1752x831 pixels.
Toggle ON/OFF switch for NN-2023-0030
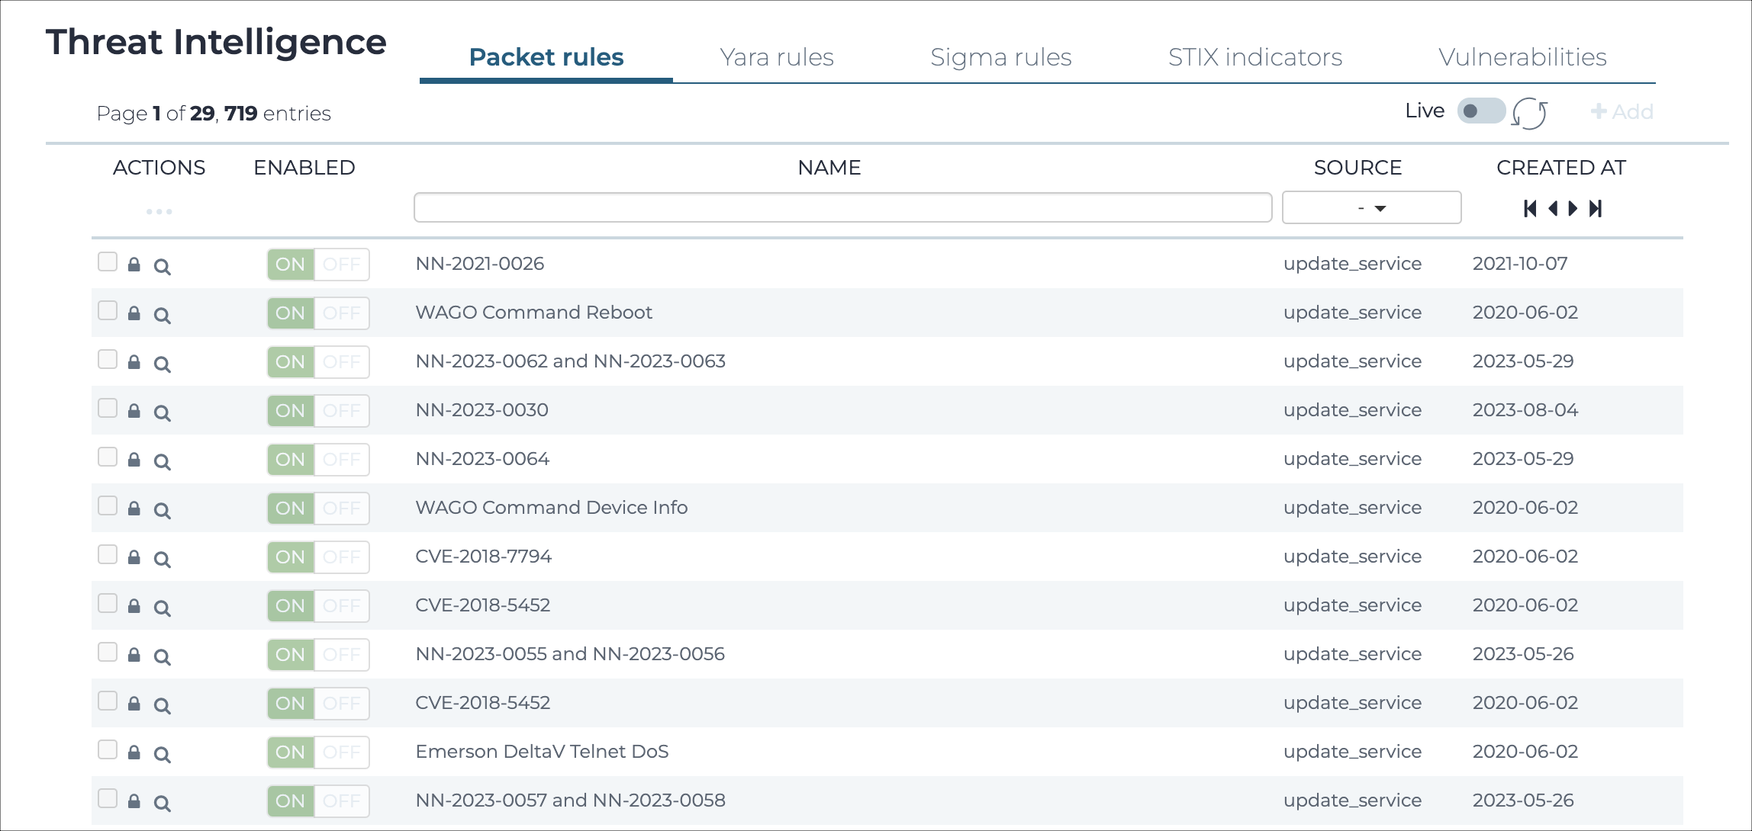coord(318,411)
